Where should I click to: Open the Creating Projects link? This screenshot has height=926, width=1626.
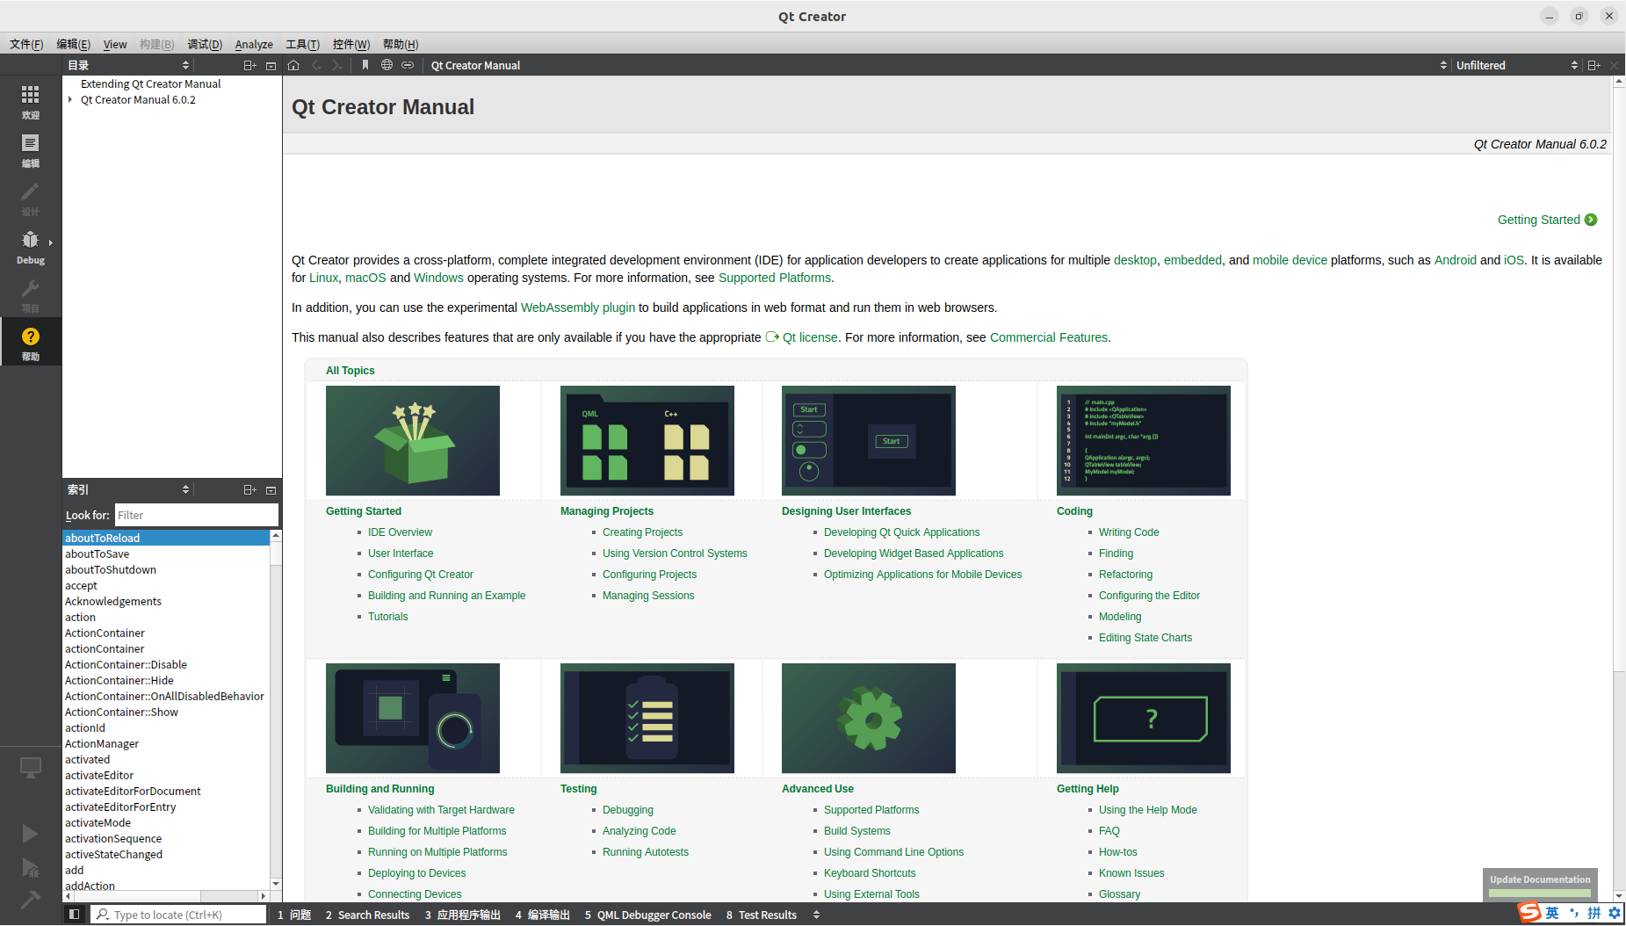[642, 532]
